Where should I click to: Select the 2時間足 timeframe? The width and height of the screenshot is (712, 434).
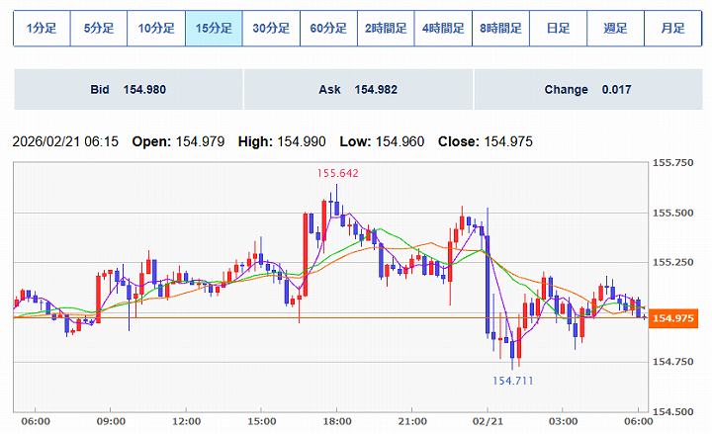click(x=386, y=29)
